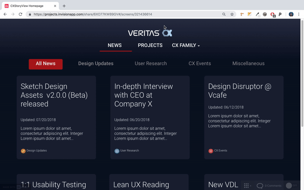Open the eyedropper color picker extension
This screenshot has width=304, height=190.
[257, 14]
